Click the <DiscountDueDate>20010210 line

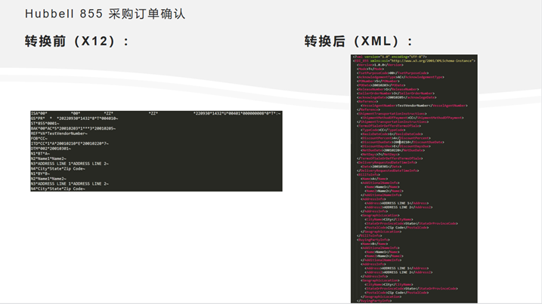click(402, 142)
